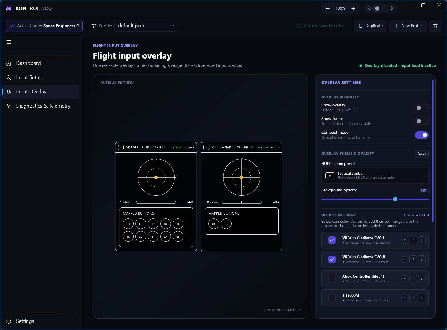The image size is (447, 330).
Task: Move VKBsim Gladiator EVO L down
Action: (x=422, y=240)
